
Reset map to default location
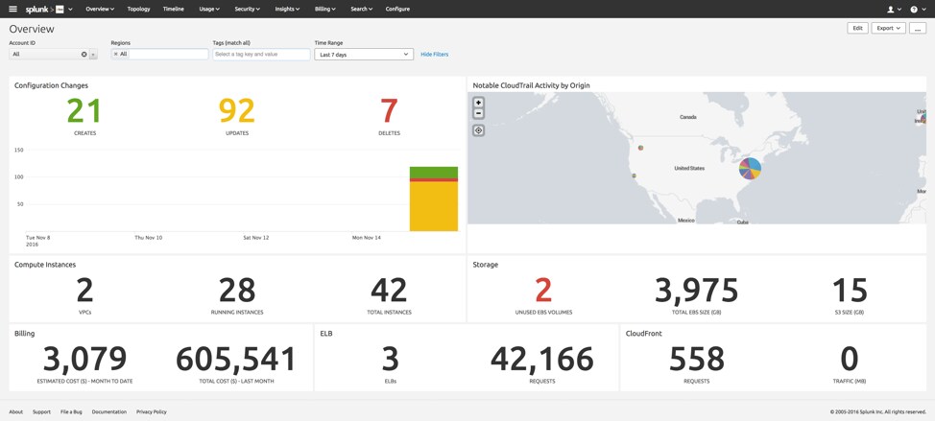tap(478, 130)
